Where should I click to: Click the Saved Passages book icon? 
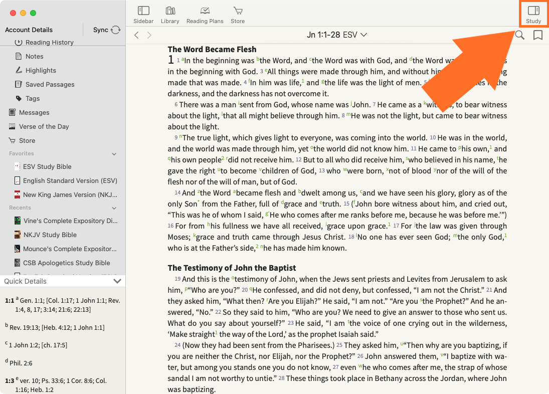[x=19, y=84]
